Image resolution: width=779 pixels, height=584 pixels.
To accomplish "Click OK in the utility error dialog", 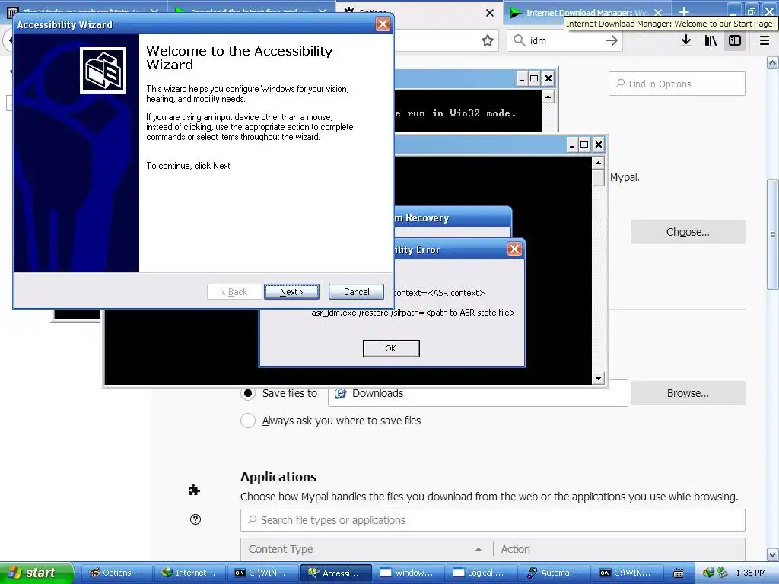I will point(391,348).
